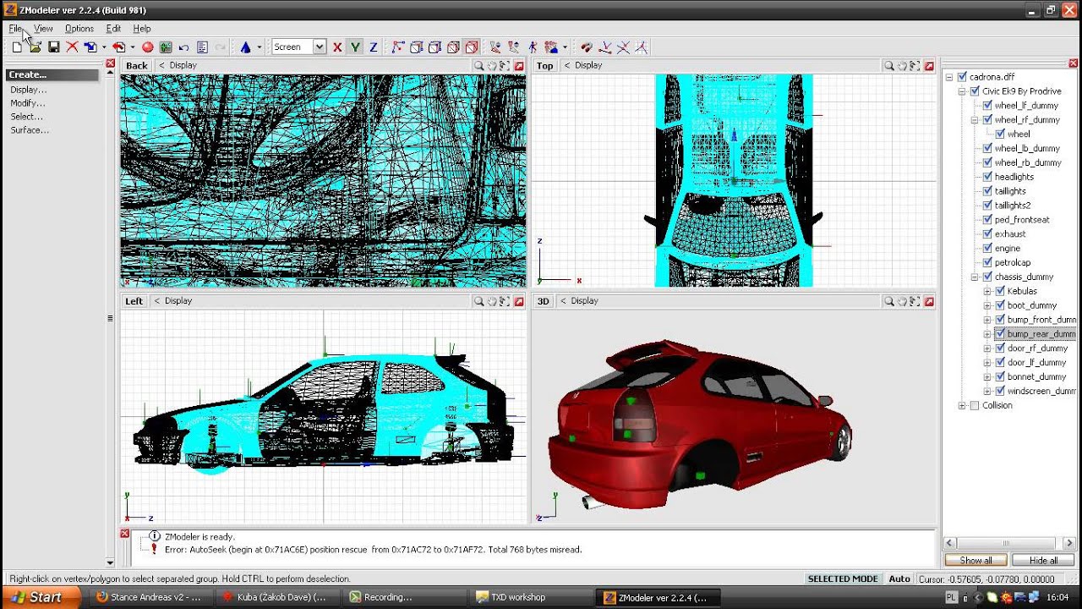Toggle the petrolcap checkbox
The width and height of the screenshot is (1082, 609).
pos(987,263)
